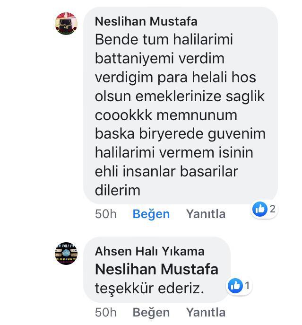Image resolution: width=302 pixels, height=325 pixels.
Task: Click the 'coookkk memnunum' line of comment
Action: pos(166,115)
